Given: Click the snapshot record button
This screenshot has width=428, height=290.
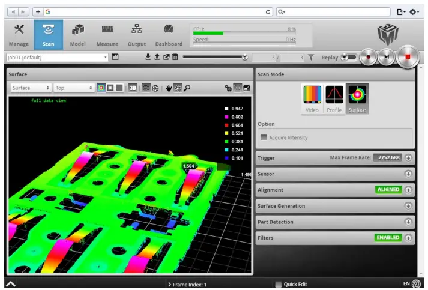Looking at the screenshot, I should (x=369, y=57).
